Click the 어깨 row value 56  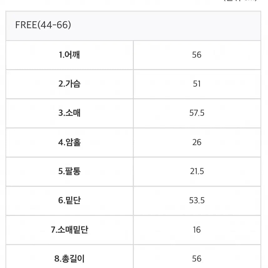point(197,55)
